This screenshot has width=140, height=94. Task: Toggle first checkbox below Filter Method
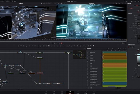tap(138, 40)
